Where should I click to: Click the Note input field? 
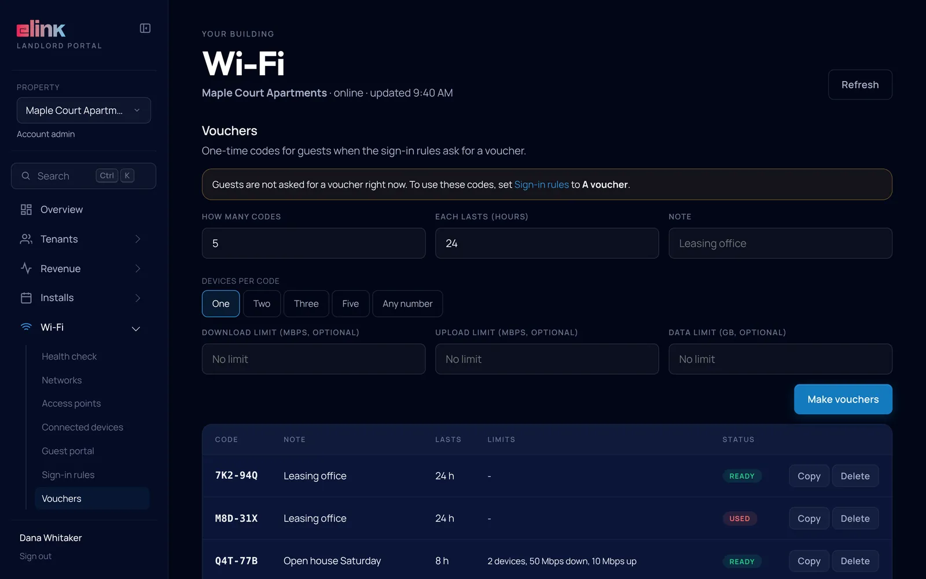(x=780, y=243)
